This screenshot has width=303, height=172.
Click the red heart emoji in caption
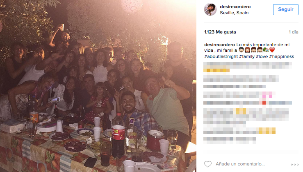tap(272, 50)
